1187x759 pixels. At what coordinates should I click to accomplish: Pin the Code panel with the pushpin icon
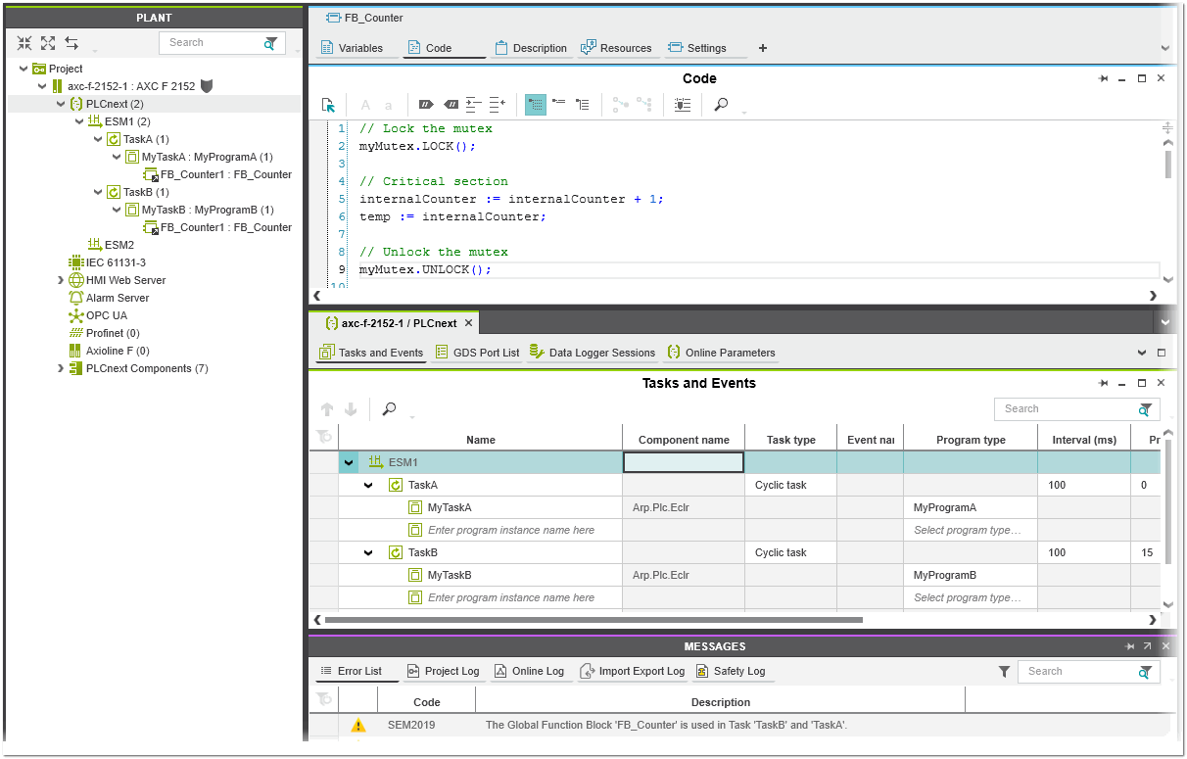click(1104, 78)
